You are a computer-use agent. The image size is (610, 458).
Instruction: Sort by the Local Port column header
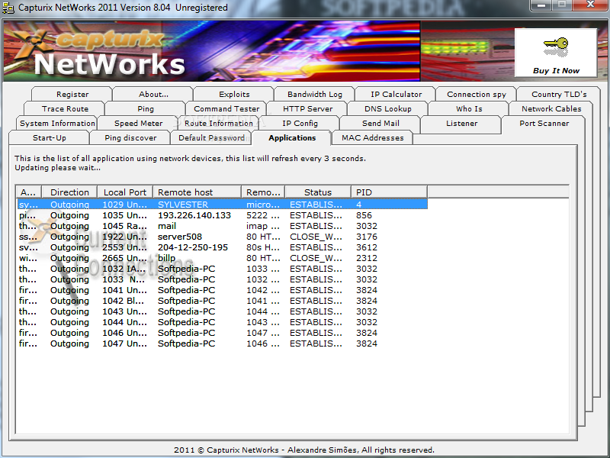pyautogui.click(x=125, y=192)
